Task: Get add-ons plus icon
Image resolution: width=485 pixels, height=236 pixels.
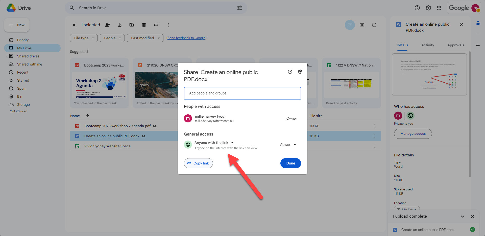Action: [478, 45]
